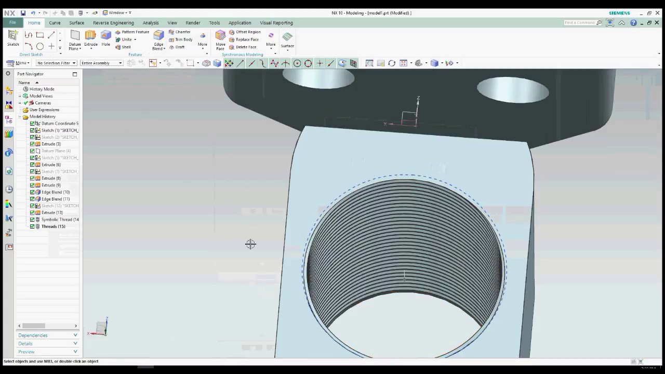Uncheck the Edge Blend (11) checkbox
The height and width of the screenshot is (374, 665).
pyautogui.click(x=32, y=199)
